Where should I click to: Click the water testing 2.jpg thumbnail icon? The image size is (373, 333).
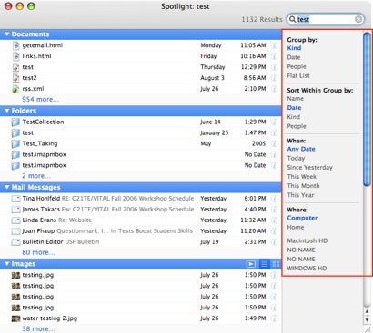(15, 318)
